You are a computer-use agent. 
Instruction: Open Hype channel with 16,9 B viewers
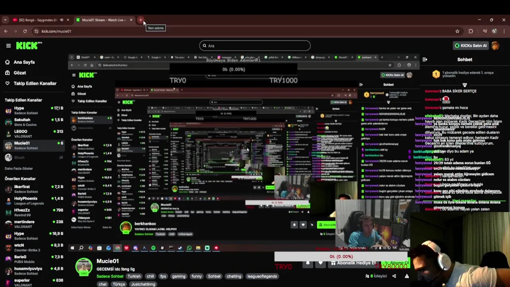pos(33,236)
